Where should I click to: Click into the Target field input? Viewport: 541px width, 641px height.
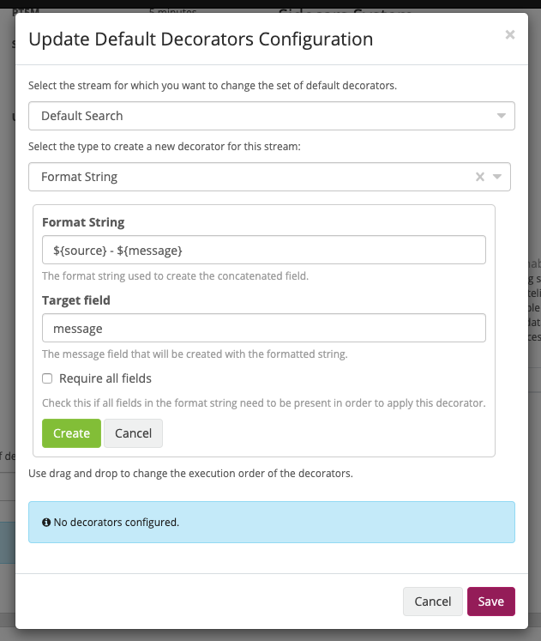pos(264,328)
